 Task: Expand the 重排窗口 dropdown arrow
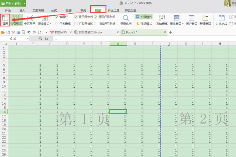(x=183, y=24)
